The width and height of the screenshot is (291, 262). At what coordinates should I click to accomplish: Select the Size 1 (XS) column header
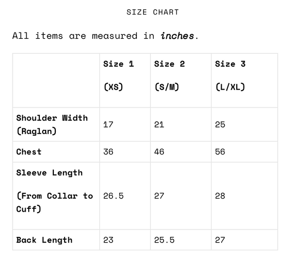click(119, 76)
